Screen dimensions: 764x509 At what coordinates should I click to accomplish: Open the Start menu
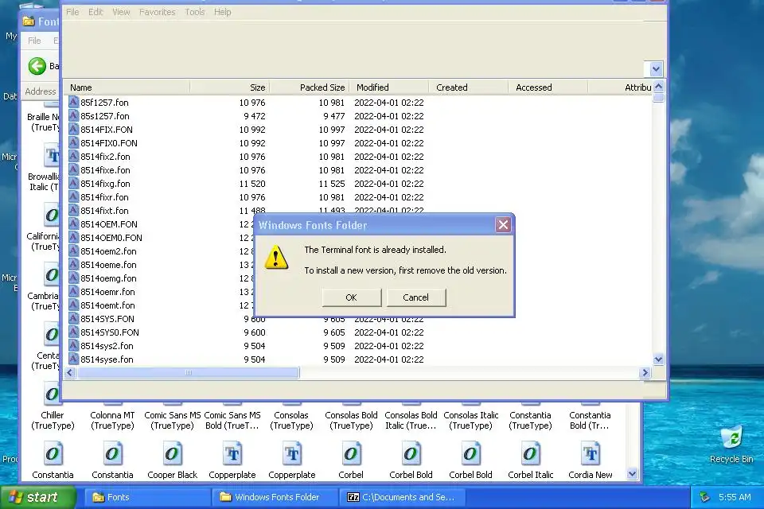37,497
